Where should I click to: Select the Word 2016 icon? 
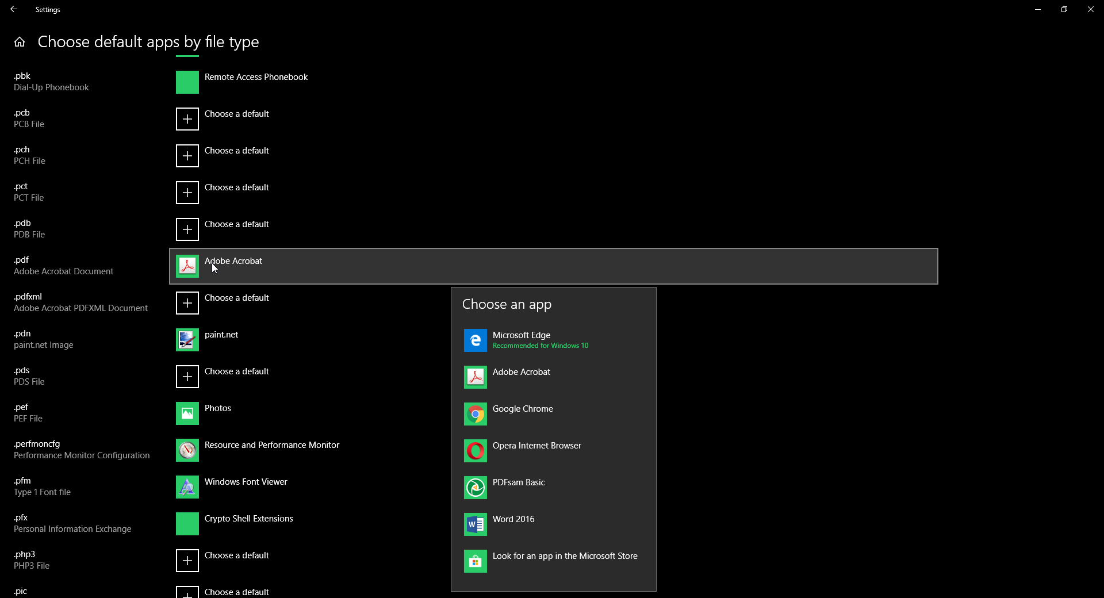[x=475, y=524]
